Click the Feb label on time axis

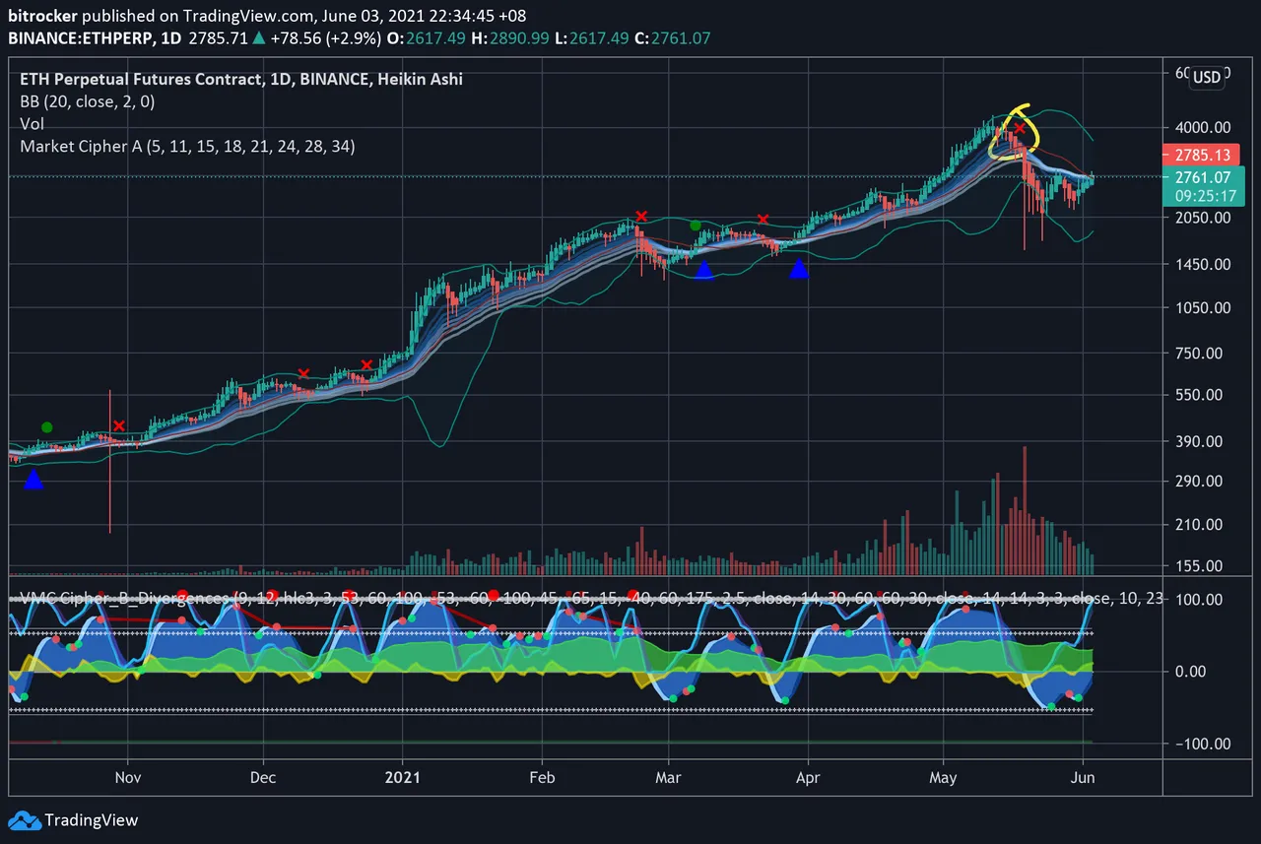coord(542,777)
